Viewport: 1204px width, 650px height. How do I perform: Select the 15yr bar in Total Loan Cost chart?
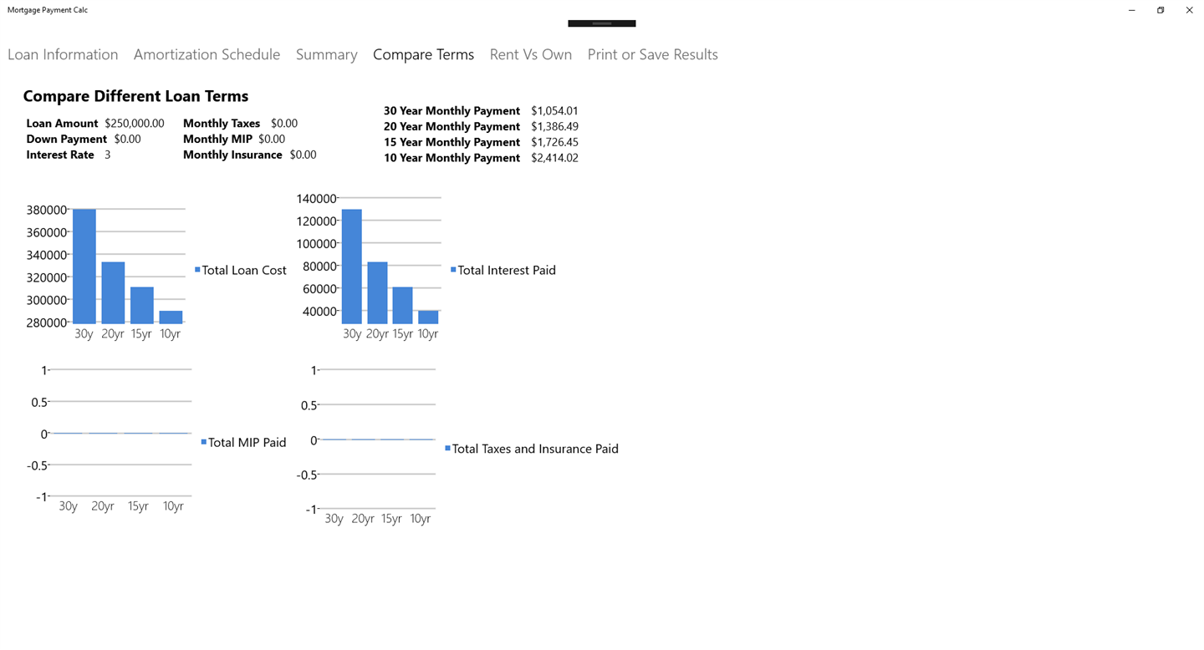click(142, 306)
